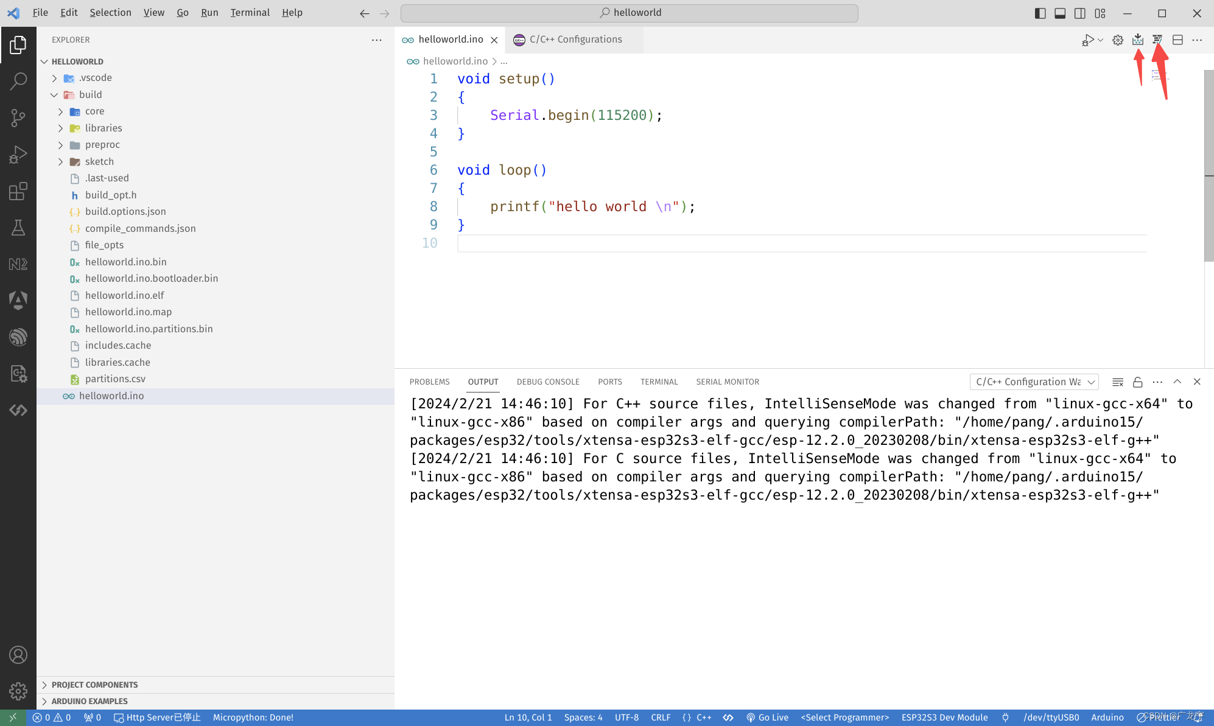Image resolution: width=1214 pixels, height=726 pixels.
Task: Click <Select Programmer> in the status bar
Action: coord(844,717)
